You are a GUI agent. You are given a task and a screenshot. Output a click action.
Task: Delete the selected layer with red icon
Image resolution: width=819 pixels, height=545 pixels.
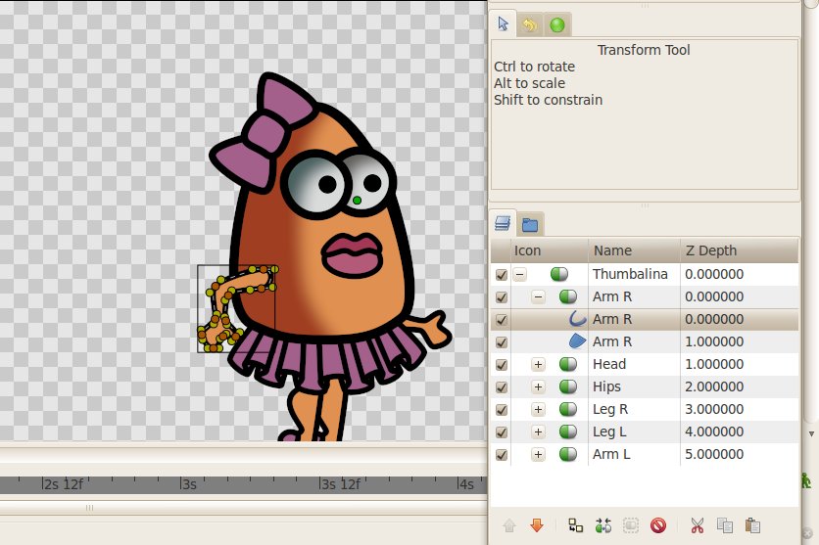pyautogui.click(x=658, y=525)
